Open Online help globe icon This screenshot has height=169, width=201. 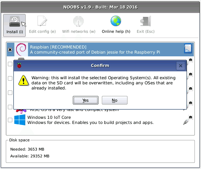tap(116, 21)
